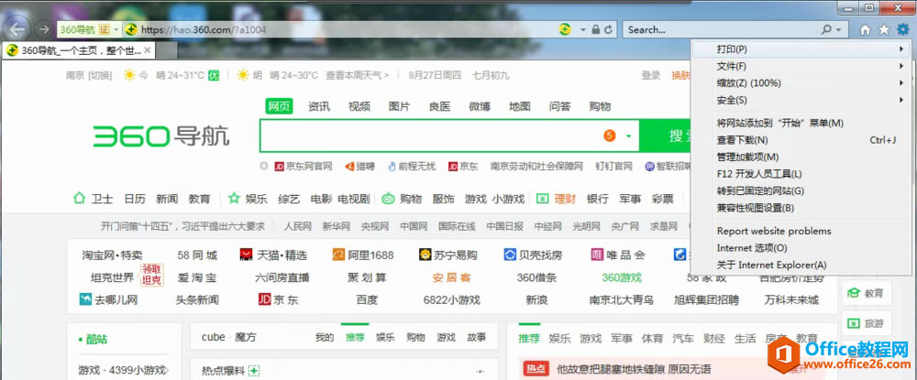Select 关于 Internet Explorer(A)
The image size is (917, 380).
pos(801,265)
